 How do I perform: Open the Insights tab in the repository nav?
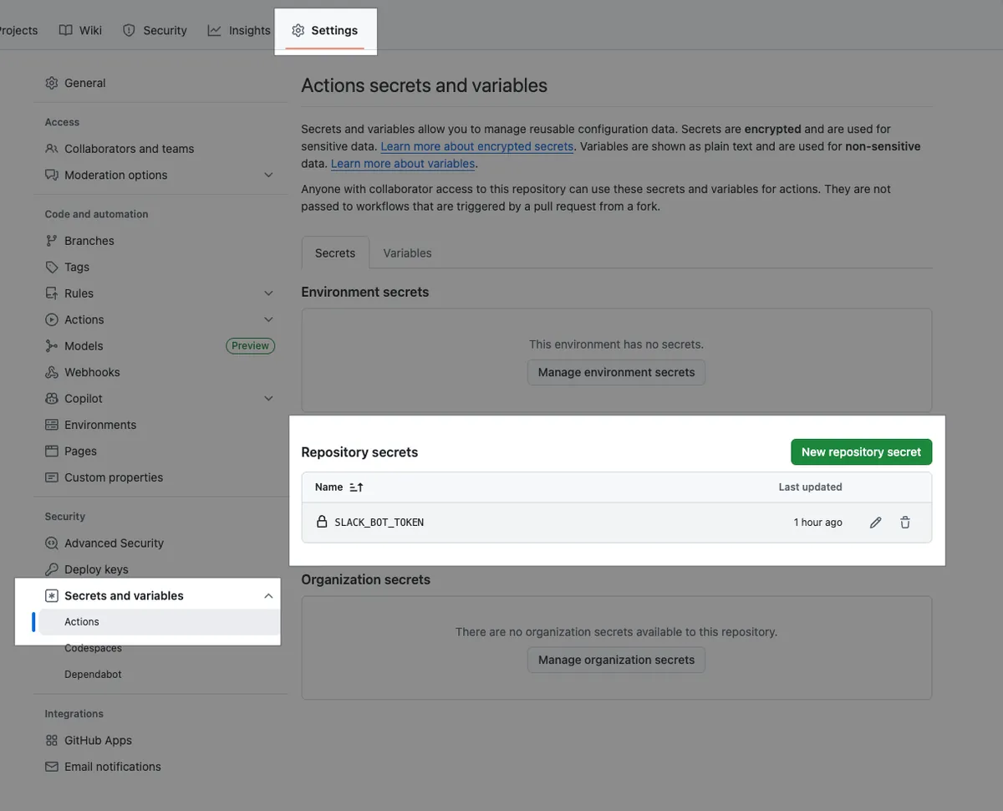pyautogui.click(x=239, y=30)
